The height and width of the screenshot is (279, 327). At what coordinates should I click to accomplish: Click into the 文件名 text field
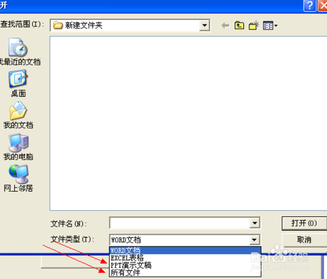(x=179, y=223)
